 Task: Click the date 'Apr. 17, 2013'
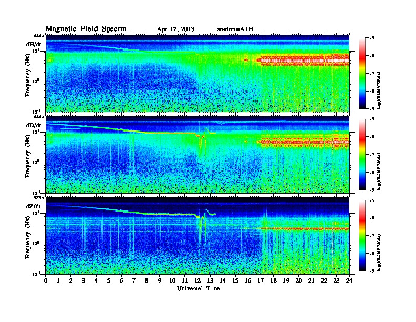click(175, 29)
